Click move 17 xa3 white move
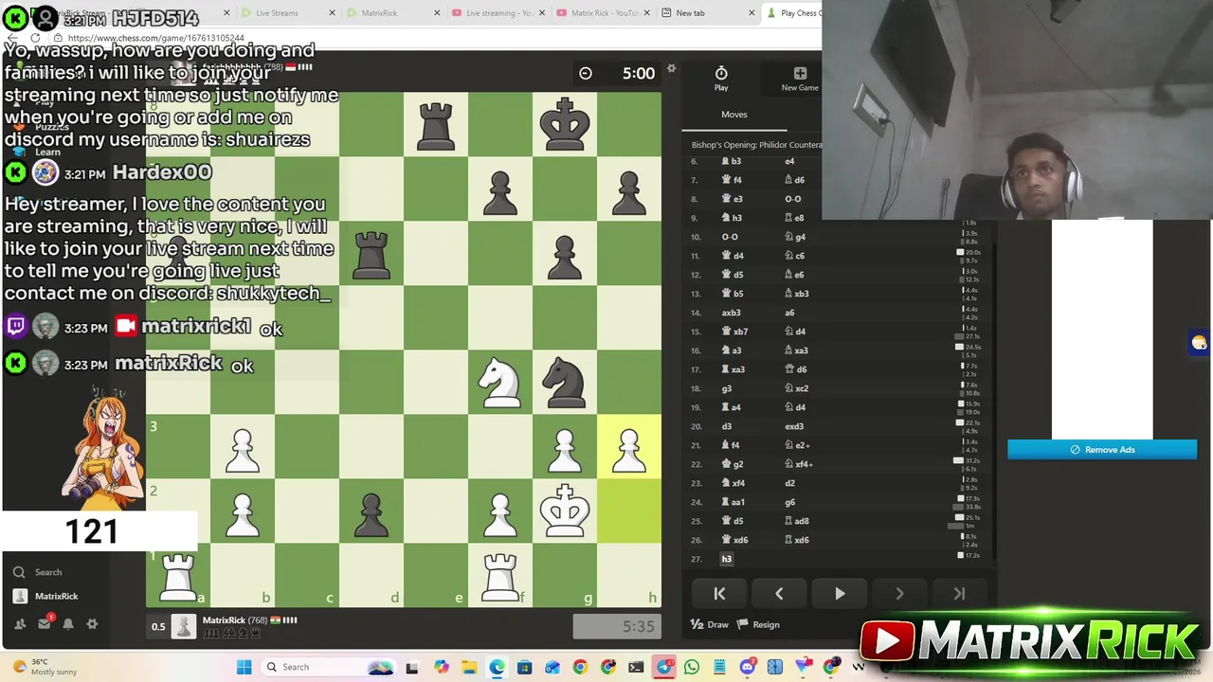1213x682 pixels. (734, 369)
